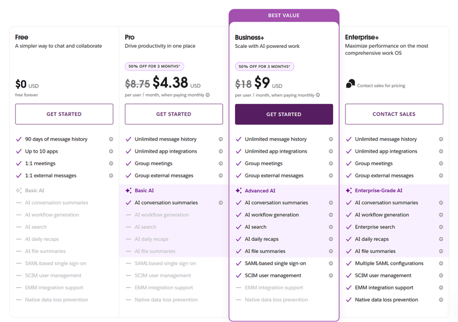
Task: Click Get Started under Free plan
Action: tap(64, 114)
